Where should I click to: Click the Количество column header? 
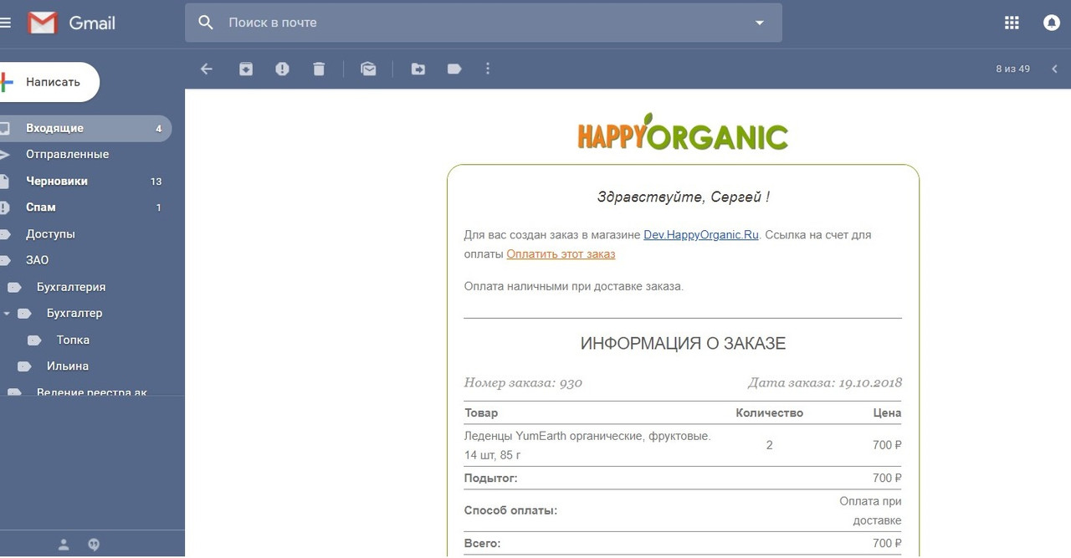click(x=769, y=412)
